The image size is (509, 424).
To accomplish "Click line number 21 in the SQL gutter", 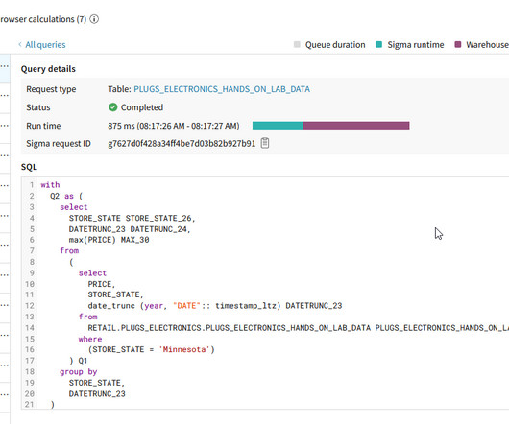I will click(29, 404).
